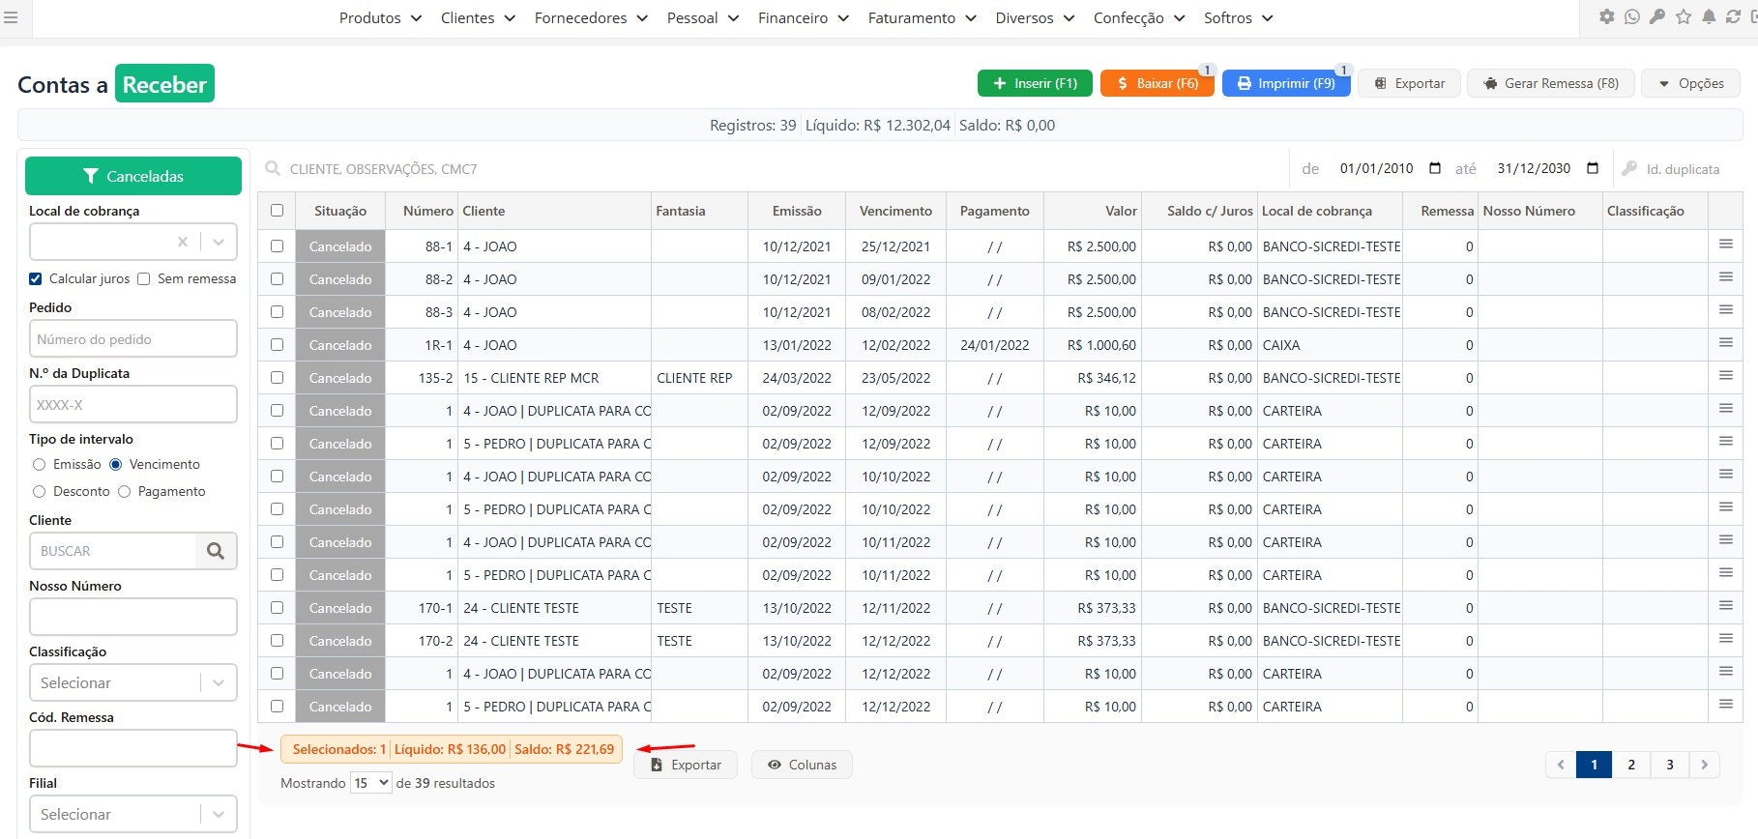Click the favorites star icon
This screenshot has height=839, width=1758.
[1684, 16]
